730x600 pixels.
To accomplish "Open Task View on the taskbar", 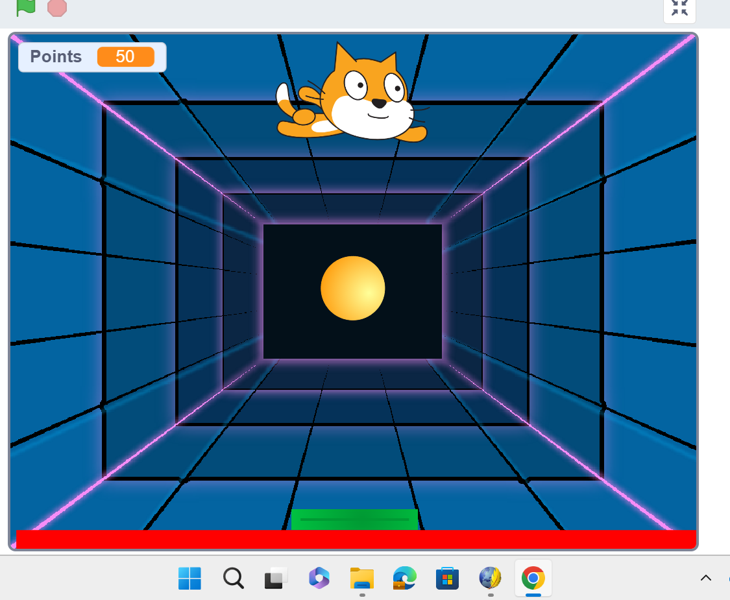I will tap(276, 578).
